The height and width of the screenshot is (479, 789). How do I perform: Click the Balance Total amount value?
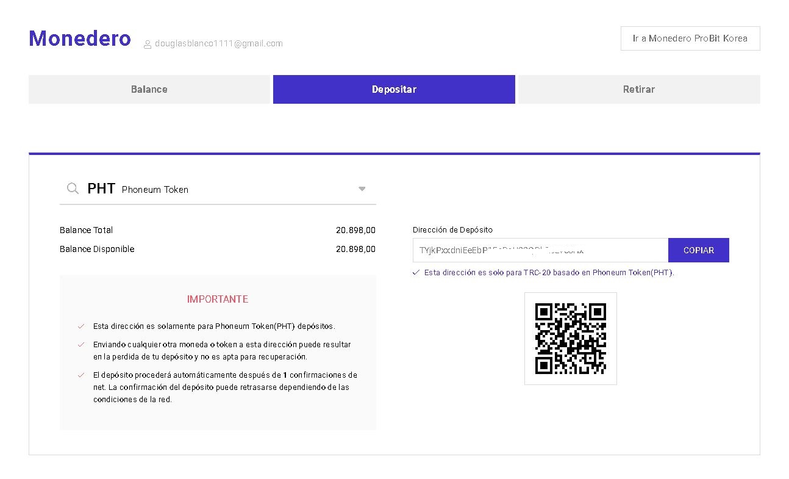[355, 230]
